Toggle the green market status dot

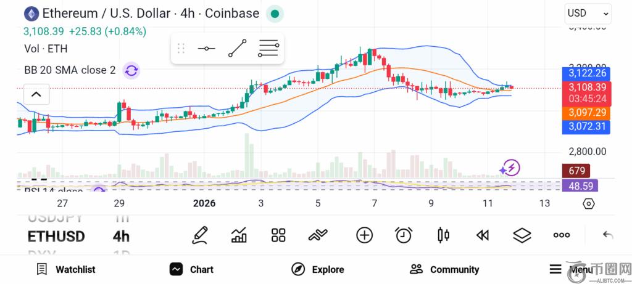[275, 14]
